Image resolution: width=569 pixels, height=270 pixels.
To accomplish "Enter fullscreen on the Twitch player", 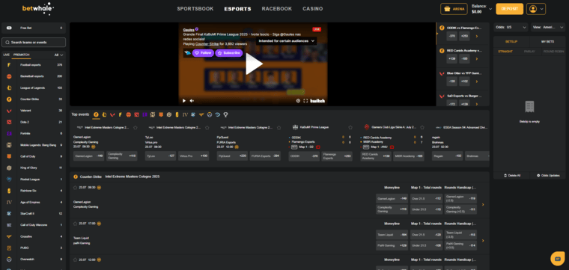I will [305, 101].
